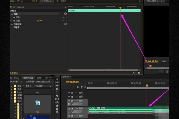179x119 pixels.
Task: Toggle the timeline Snap magnet icon
Action: pyautogui.click(x=77, y=87)
